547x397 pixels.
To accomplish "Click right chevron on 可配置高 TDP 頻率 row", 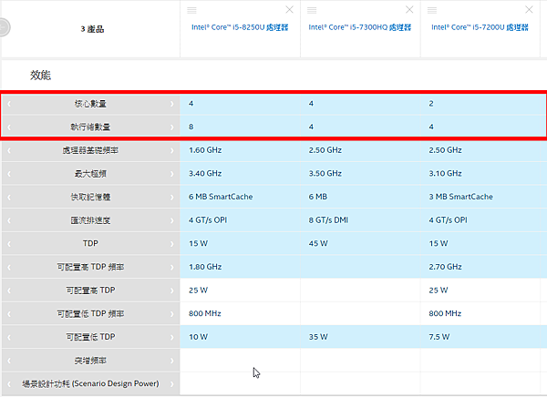I will (x=172, y=267).
